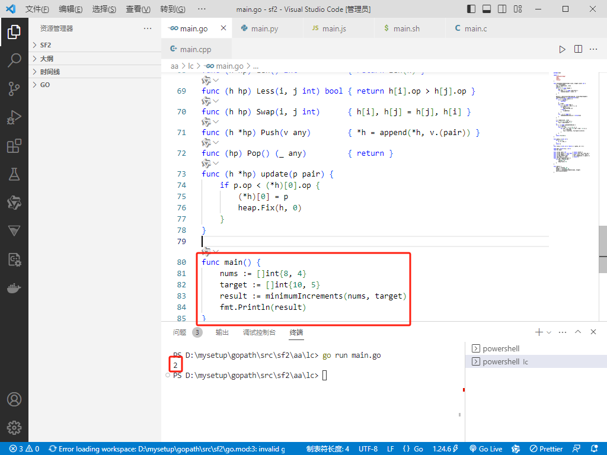Expand the code lens chevron above line 73
The width and height of the screenshot is (607, 455).
tap(216, 164)
